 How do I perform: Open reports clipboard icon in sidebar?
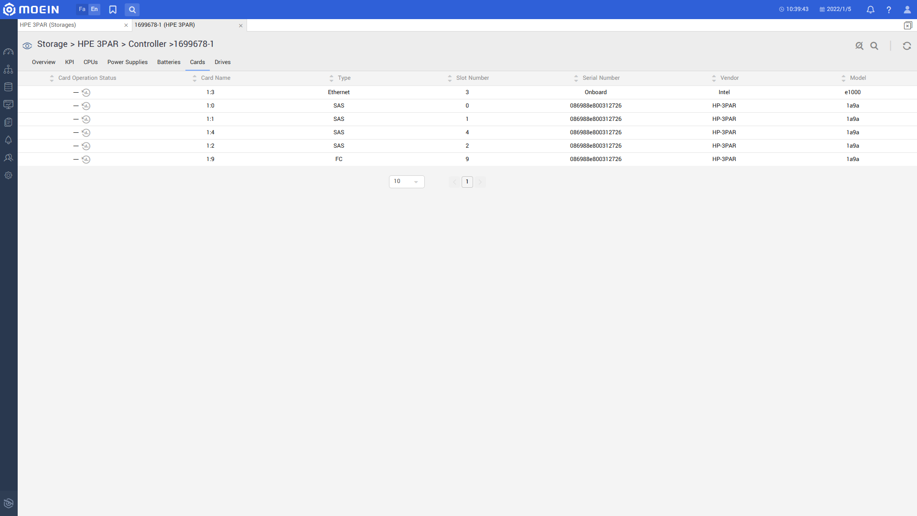click(x=9, y=122)
